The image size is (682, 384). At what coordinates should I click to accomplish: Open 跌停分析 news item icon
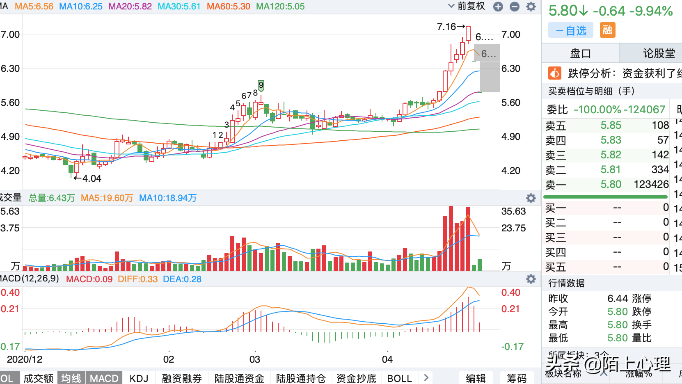[555, 73]
